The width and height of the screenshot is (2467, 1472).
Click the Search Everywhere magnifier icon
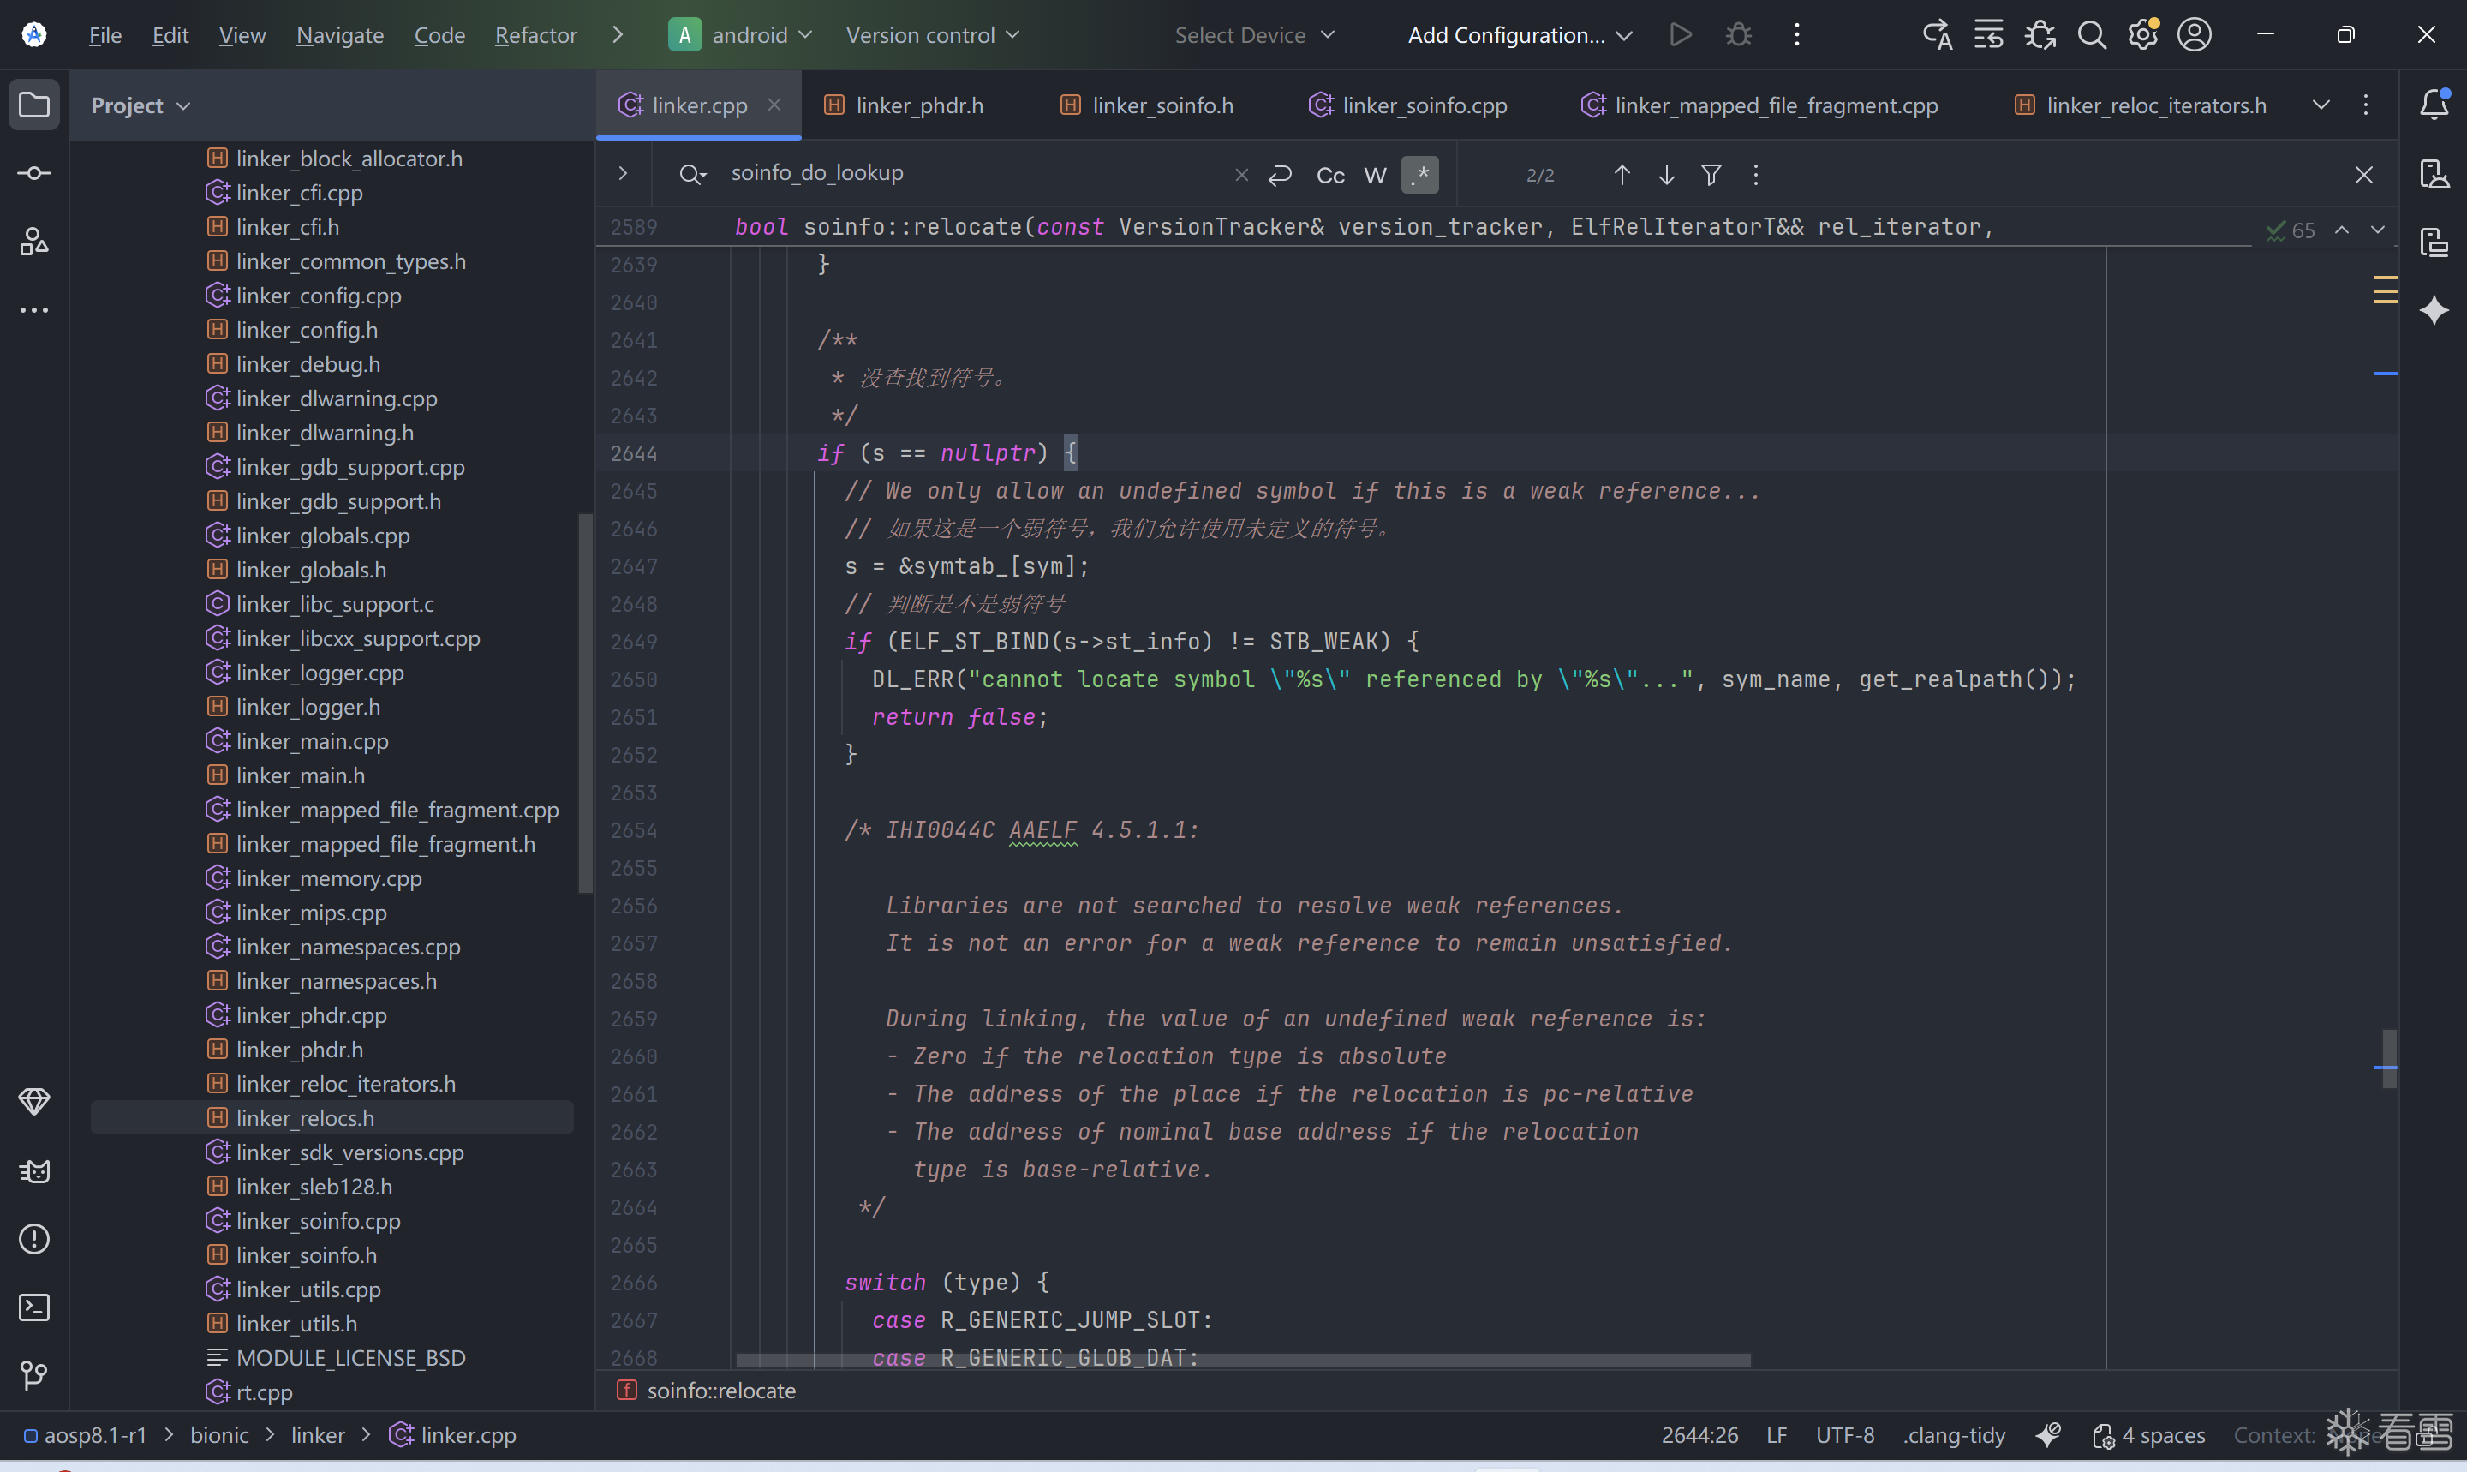pos(2091,35)
